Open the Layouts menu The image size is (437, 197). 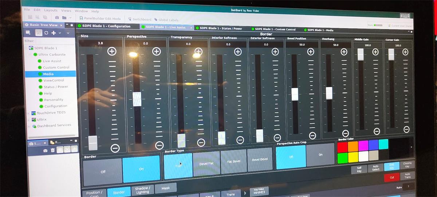(x=51, y=10)
